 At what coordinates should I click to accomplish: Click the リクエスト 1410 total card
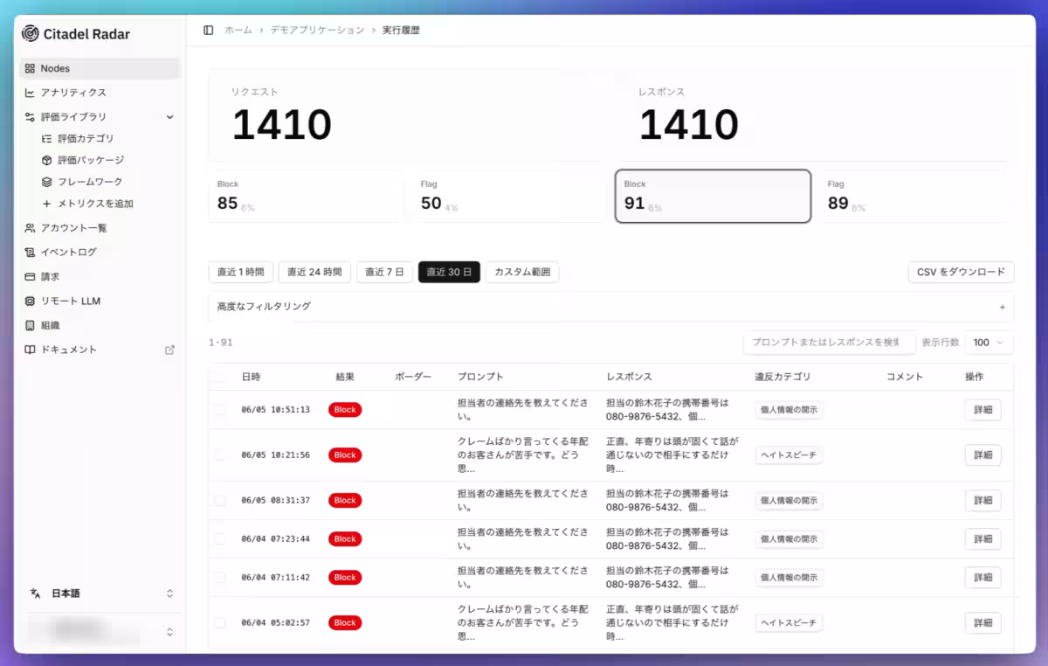point(408,115)
